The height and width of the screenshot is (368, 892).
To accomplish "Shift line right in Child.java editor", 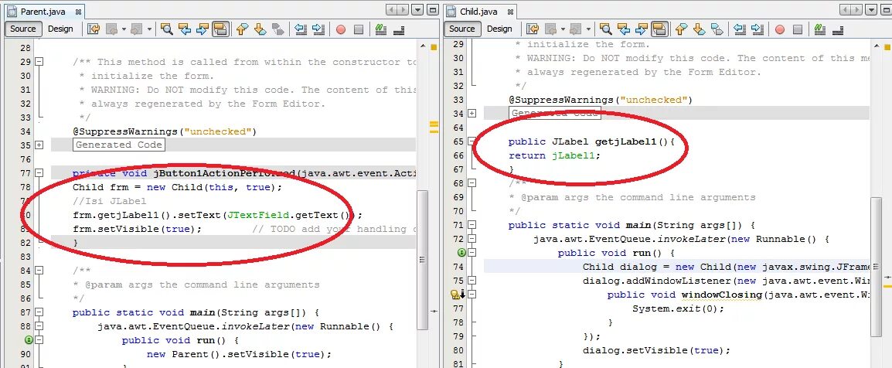I will point(758,29).
